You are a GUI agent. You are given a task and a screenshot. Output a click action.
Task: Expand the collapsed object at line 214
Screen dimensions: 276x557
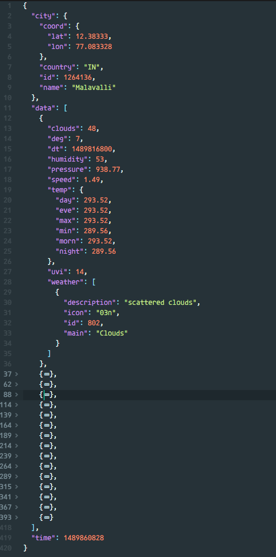click(17, 446)
